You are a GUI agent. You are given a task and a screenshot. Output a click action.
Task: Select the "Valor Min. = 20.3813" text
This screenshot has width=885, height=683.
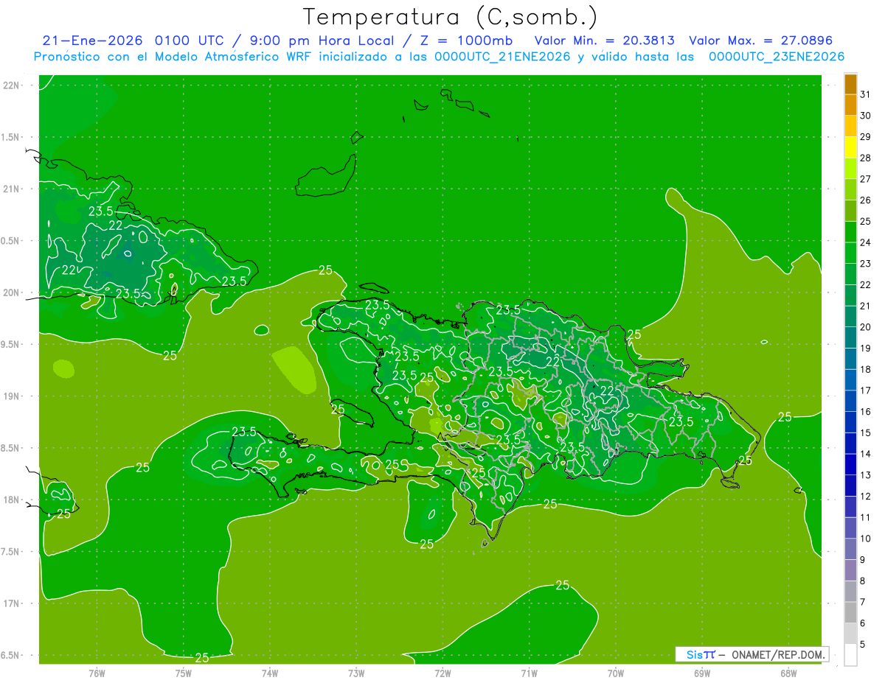point(604,41)
